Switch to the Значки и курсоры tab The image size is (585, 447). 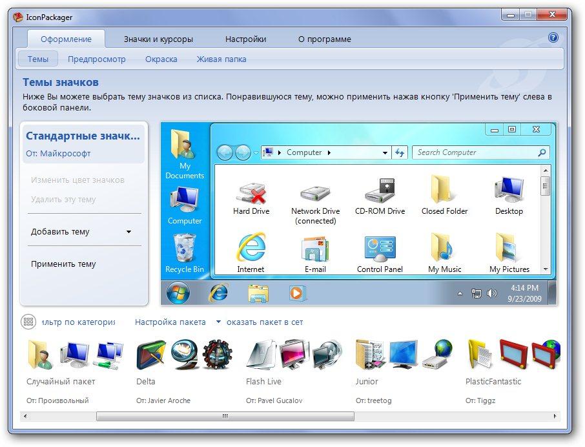(x=158, y=39)
